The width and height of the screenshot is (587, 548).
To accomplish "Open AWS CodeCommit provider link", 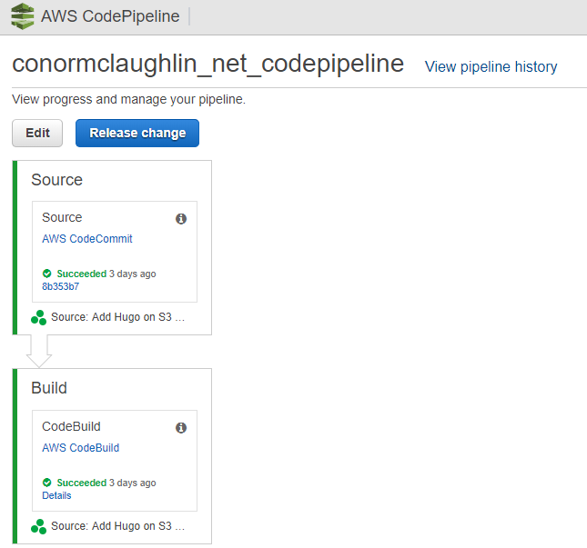I will tap(87, 238).
